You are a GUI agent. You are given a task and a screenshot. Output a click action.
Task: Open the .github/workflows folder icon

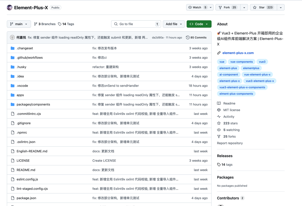[13, 58]
